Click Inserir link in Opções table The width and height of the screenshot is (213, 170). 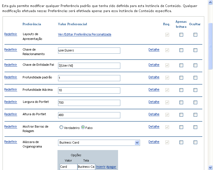(101, 167)
